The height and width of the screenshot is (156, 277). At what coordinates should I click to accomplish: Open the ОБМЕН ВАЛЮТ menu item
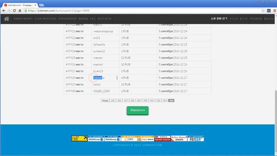pyautogui.click(x=23, y=19)
